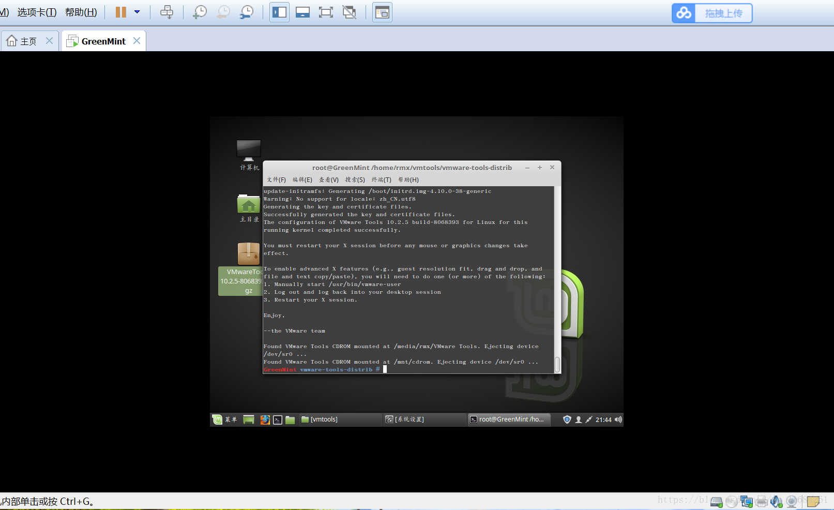Screen dimensions: 834x510
Task: Launch Firefox from the panel
Action: click(x=265, y=419)
